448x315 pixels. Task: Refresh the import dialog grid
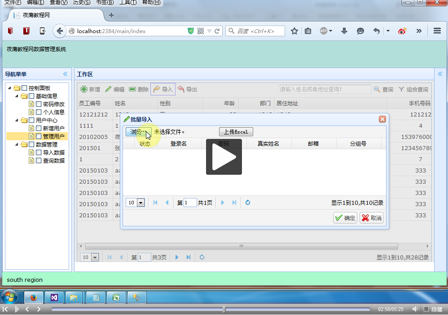click(x=248, y=203)
